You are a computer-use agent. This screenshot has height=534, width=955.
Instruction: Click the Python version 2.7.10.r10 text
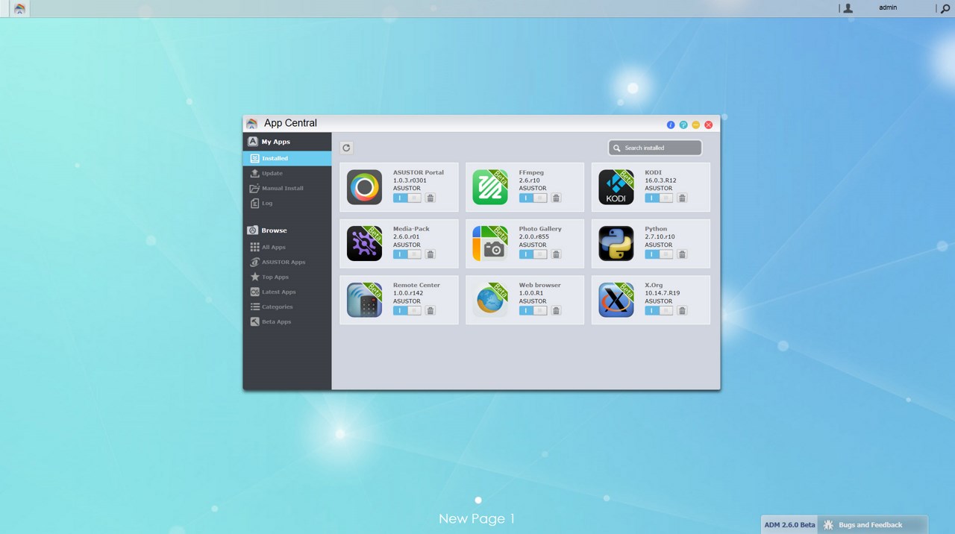660,236
